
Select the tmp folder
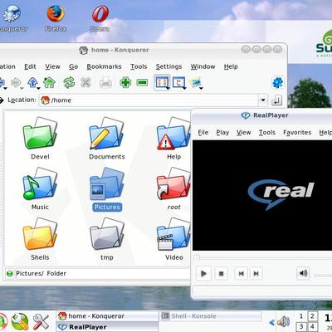pos(107,239)
